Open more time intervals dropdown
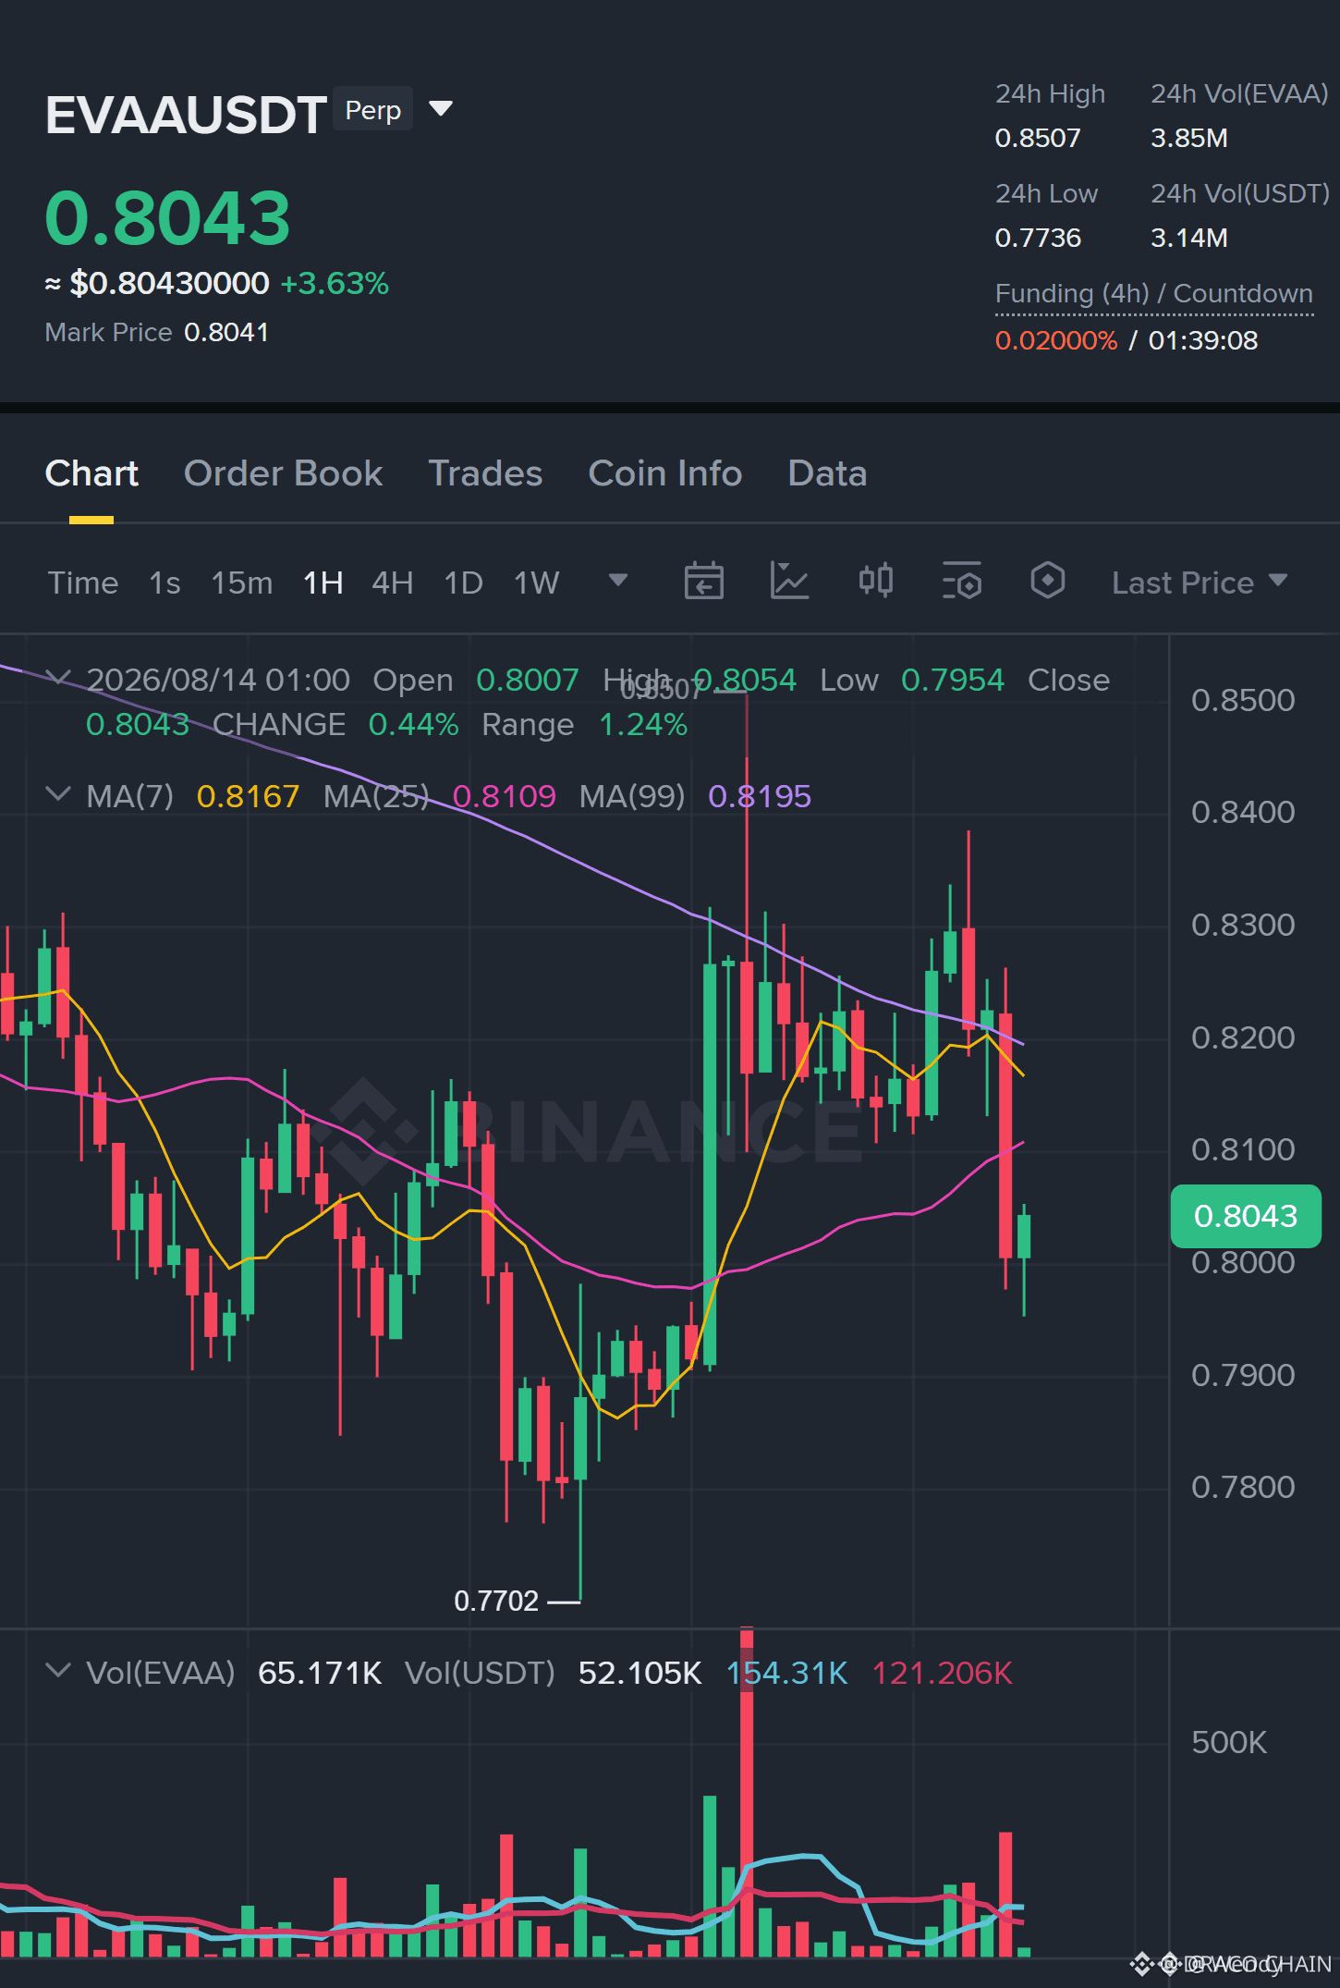 coord(618,581)
